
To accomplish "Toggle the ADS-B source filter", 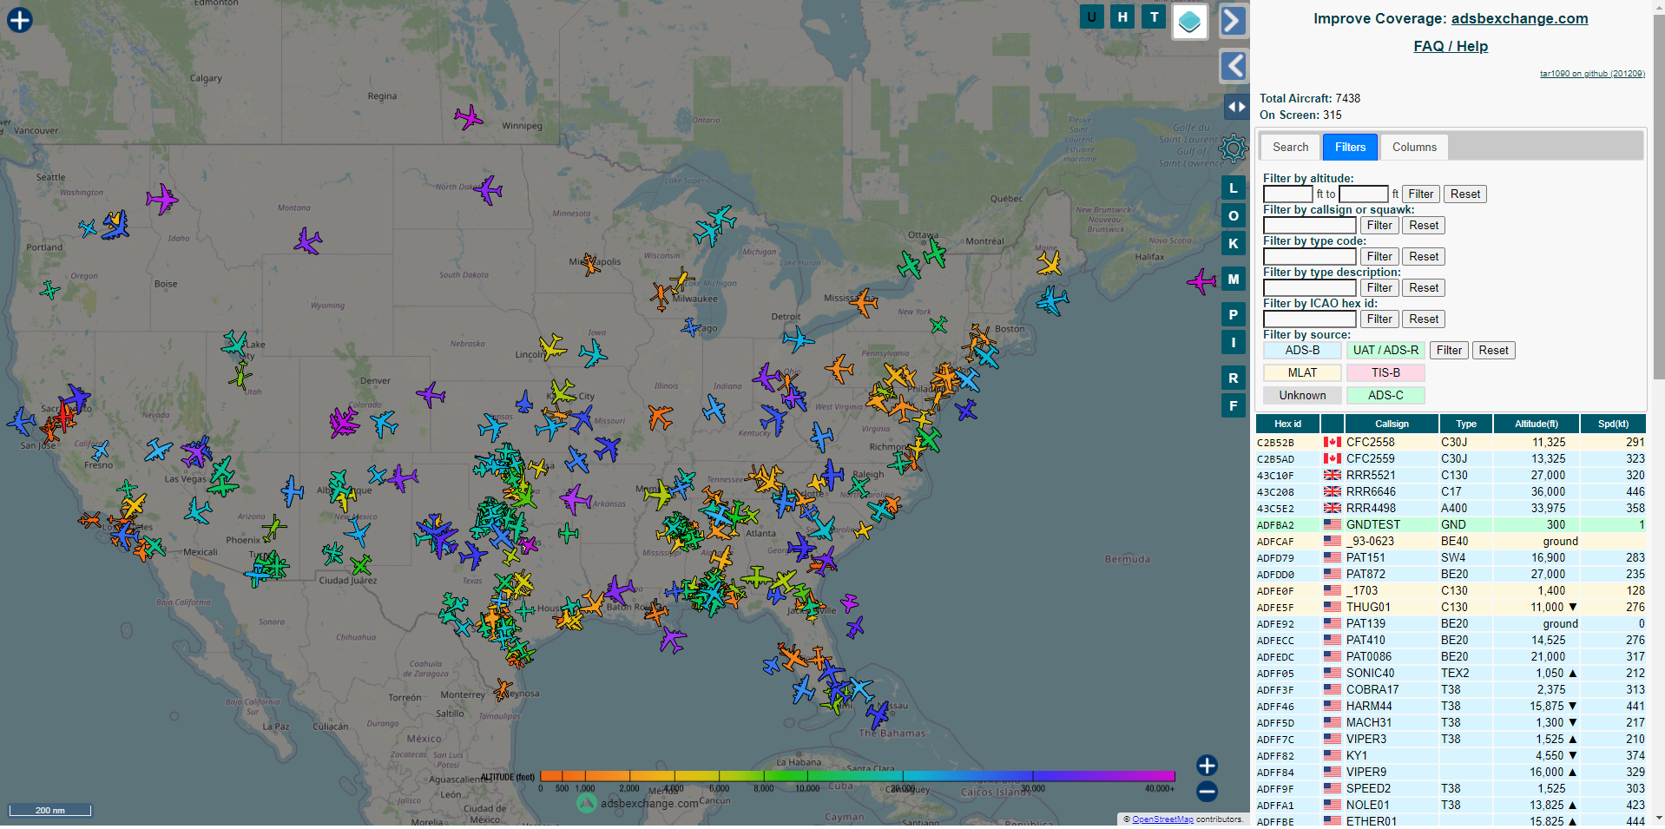I will point(1302,350).
